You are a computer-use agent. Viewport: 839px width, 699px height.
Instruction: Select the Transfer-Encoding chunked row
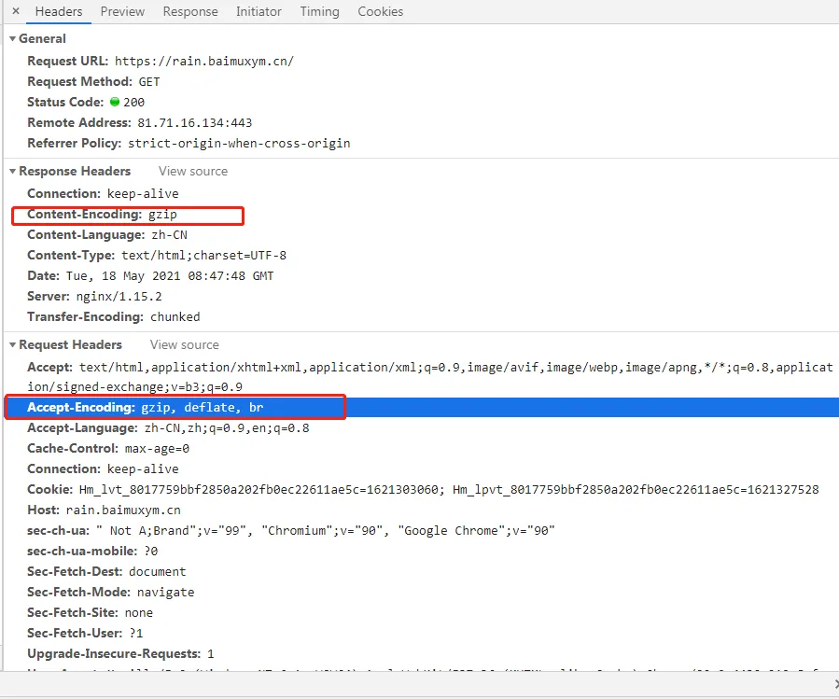coord(114,317)
